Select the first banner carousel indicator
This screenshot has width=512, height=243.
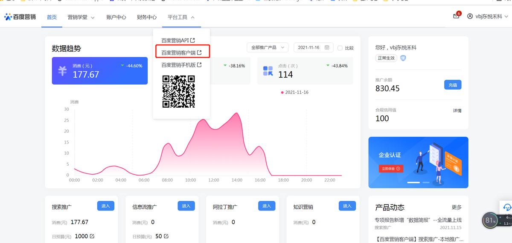(414, 182)
